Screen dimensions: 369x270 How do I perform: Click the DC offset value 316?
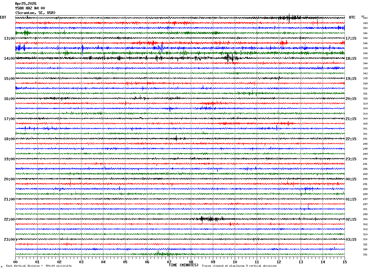click(365, 88)
